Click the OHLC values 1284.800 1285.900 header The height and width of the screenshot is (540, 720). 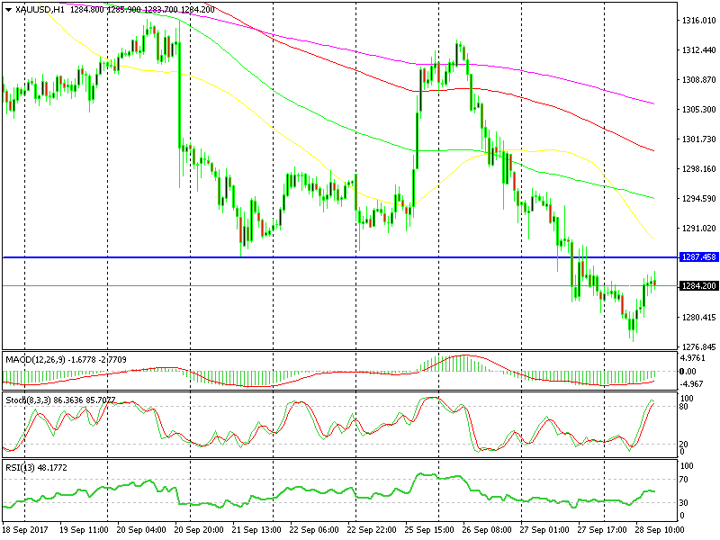tap(105, 10)
